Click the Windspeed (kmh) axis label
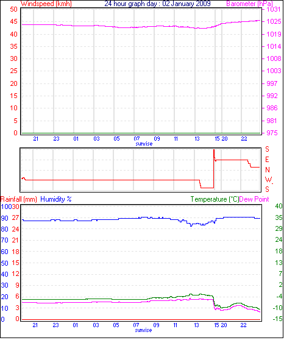The width and height of the screenshot is (284, 343). (x=46, y=4)
